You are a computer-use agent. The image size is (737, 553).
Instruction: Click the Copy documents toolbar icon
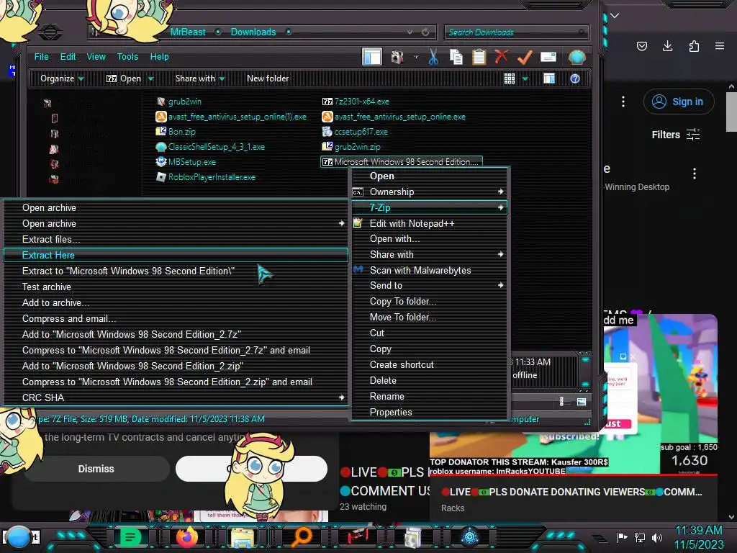click(456, 57)
